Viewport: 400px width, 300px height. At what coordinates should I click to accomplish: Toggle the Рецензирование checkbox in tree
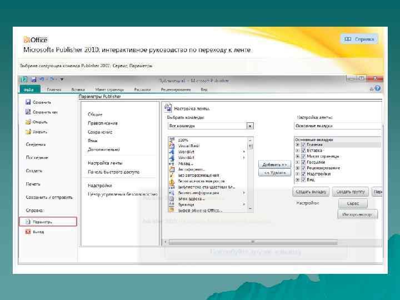(x=303, y=168)
